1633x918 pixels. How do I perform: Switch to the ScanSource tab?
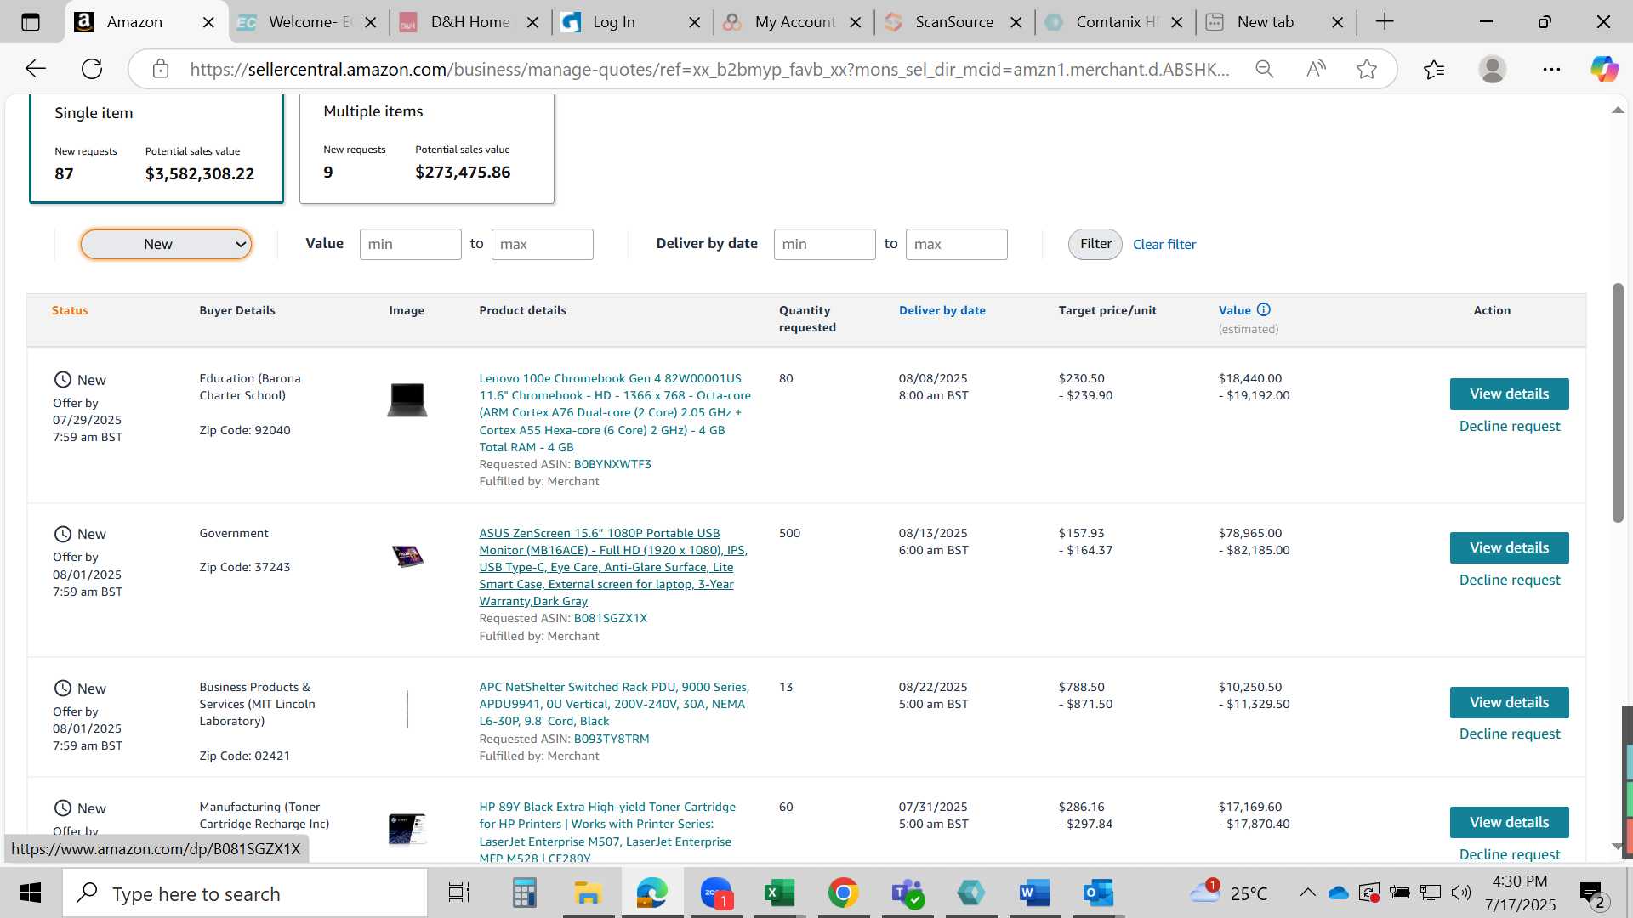click(953, 22)
